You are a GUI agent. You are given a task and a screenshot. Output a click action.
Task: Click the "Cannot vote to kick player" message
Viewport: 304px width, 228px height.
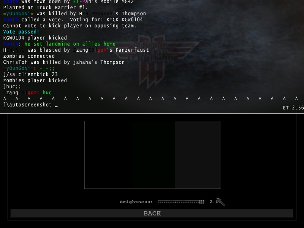(70, 26)
